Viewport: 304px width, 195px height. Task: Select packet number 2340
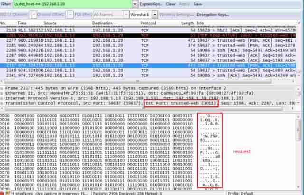coord(148,71)
